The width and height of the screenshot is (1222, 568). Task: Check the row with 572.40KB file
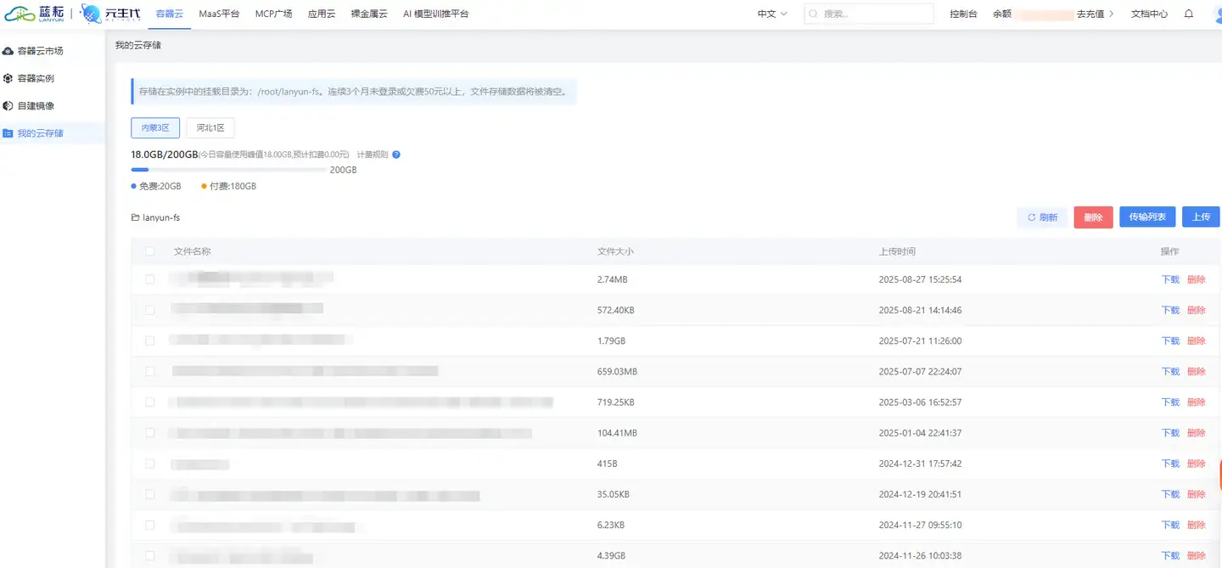pyautogui.click(x=150, y=310)
